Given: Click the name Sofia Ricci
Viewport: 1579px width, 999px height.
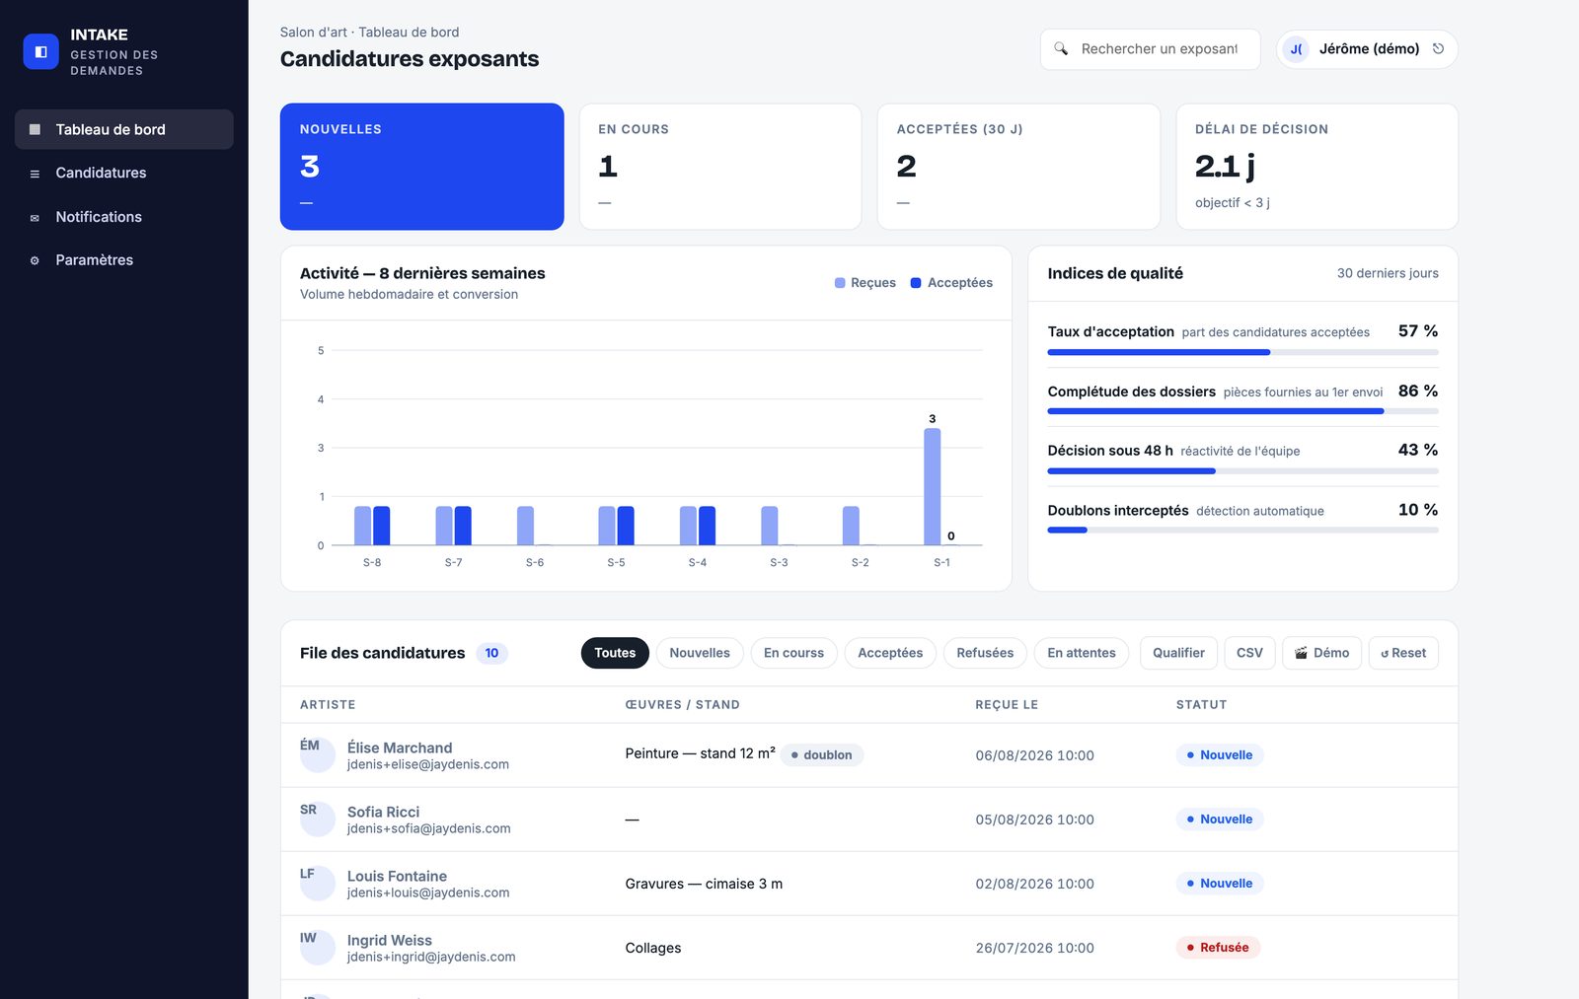Looking at the screenshot, I should 383,812.
